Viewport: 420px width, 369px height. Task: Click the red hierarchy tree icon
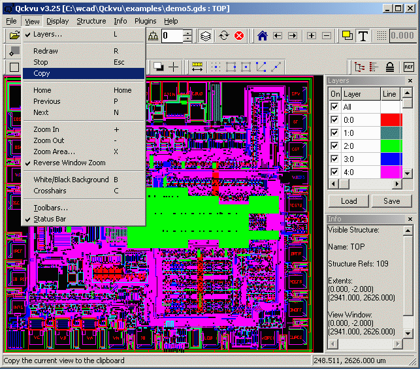[359, 67]
